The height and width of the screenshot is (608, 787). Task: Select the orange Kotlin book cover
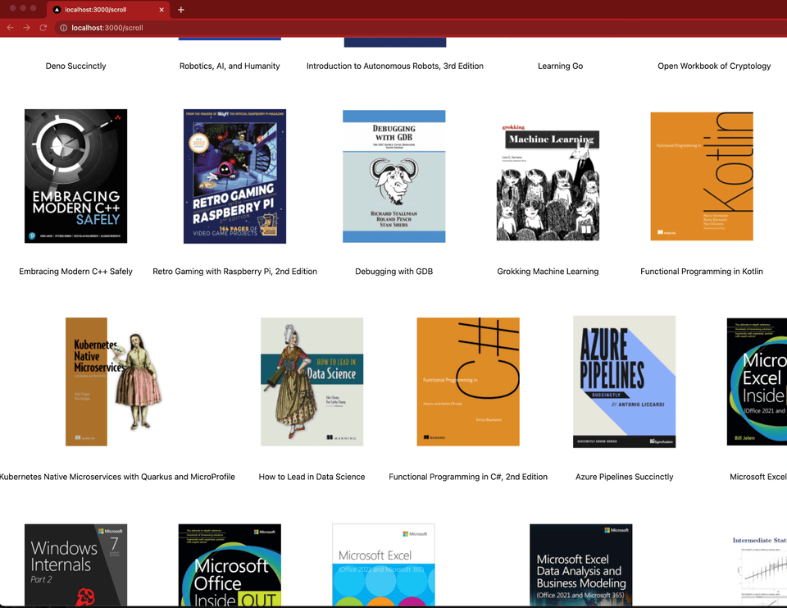click(x=702, y=176)
